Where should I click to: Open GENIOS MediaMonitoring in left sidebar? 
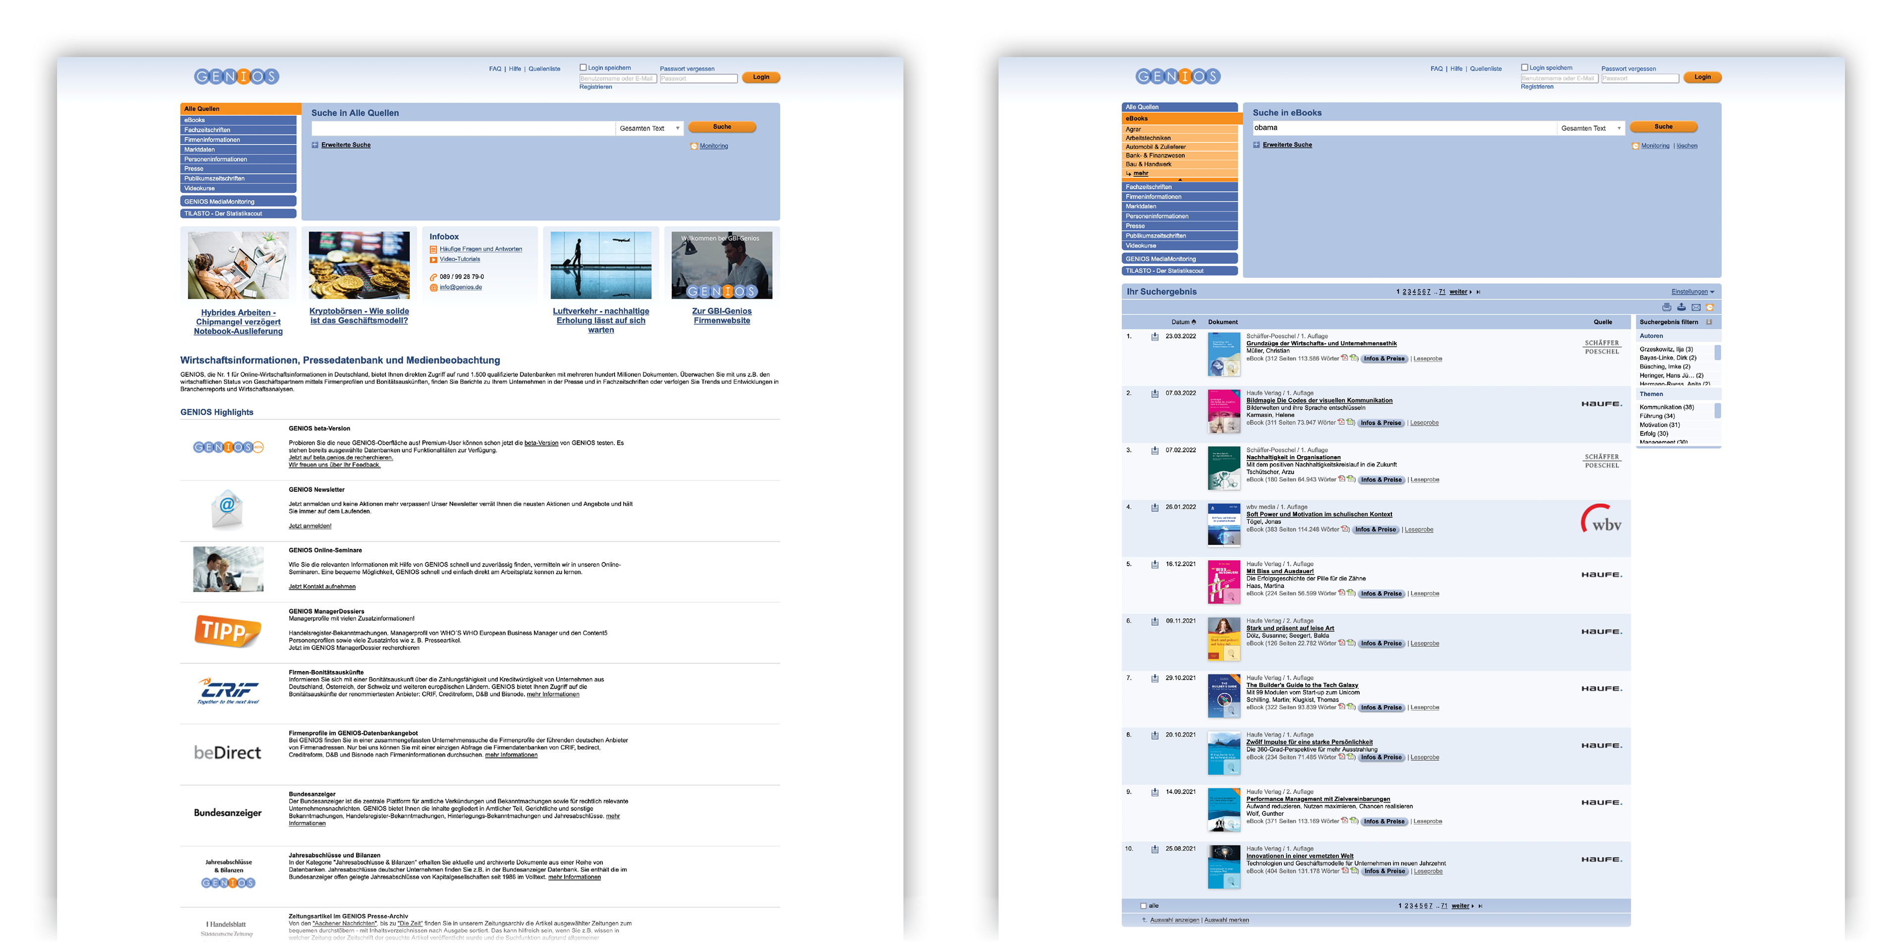[x=238, y=202]
